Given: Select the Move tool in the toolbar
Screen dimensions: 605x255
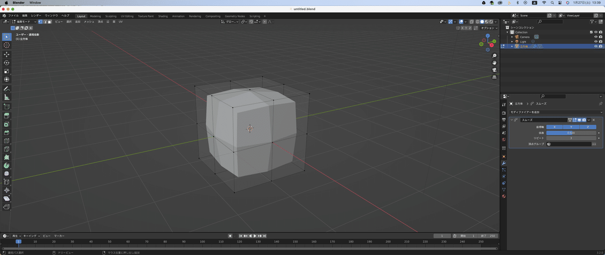Looking at the screenshot, I should (7, 54).
